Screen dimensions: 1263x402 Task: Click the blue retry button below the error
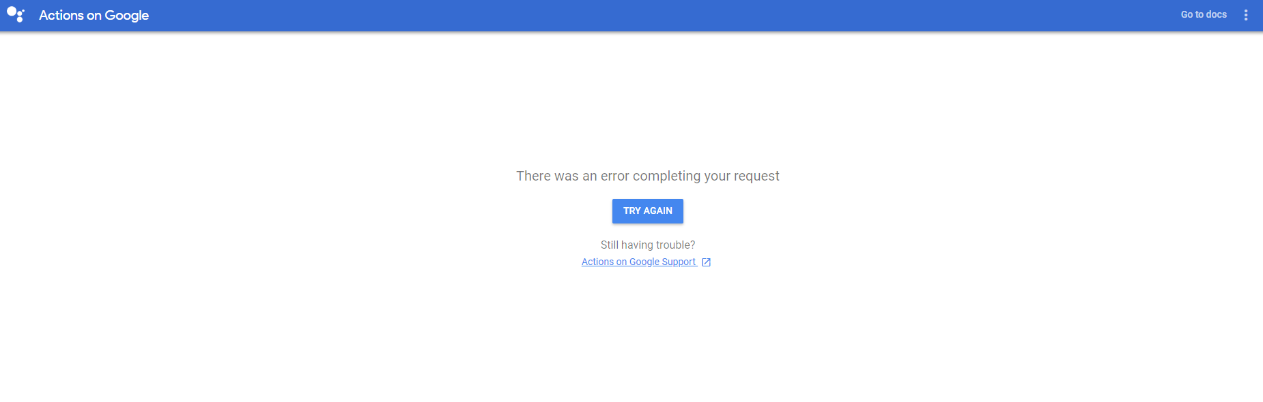click(x=647, y=211)
